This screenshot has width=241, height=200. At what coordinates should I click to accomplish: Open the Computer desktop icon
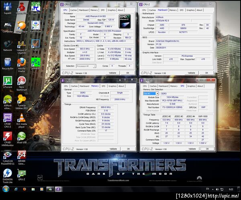pos(8,28)
